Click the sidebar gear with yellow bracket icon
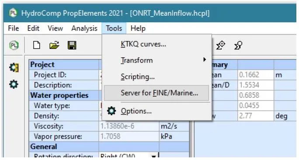The height and width of the screenshot is (160, 299). 14,67
